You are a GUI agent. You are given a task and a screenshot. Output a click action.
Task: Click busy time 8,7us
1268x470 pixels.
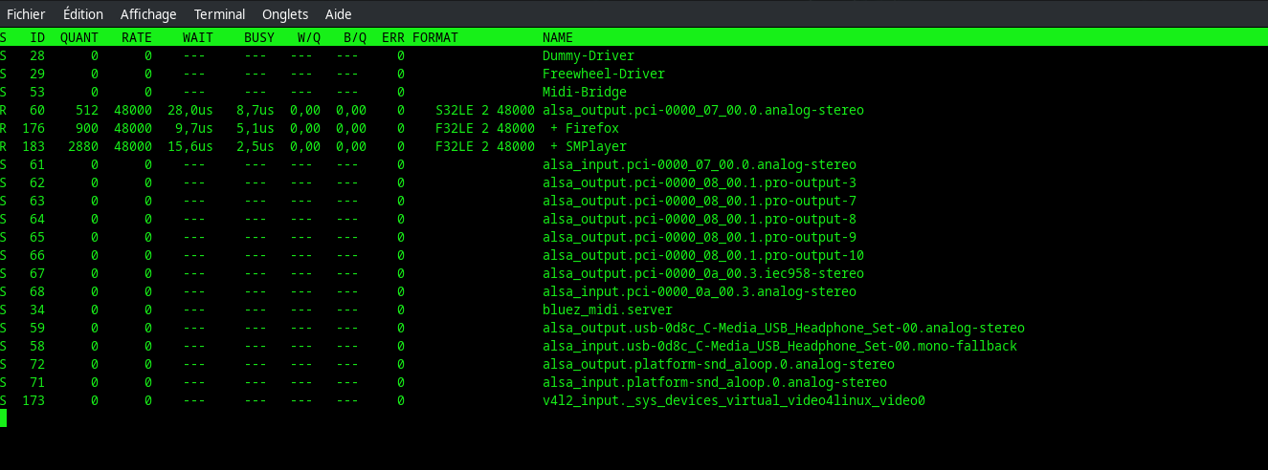256,111
